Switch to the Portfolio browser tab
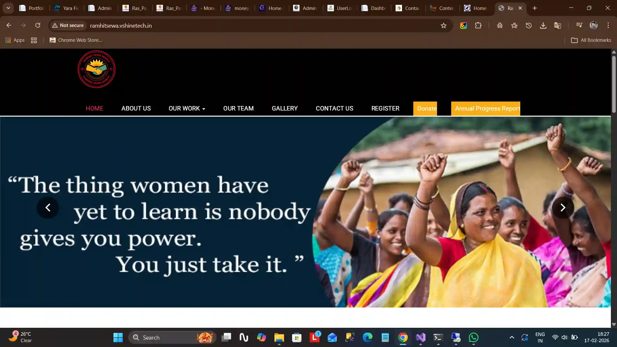This screenshot has width=617, height=347. 32,8
